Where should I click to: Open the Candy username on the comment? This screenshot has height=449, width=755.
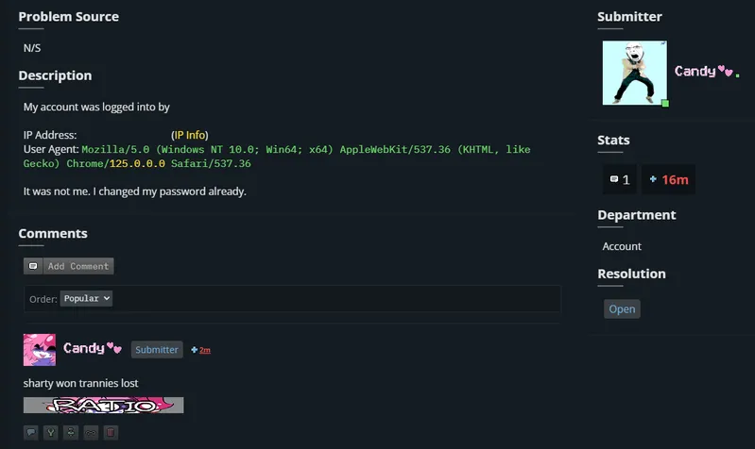pyautogui.click(x=92, y=349)
